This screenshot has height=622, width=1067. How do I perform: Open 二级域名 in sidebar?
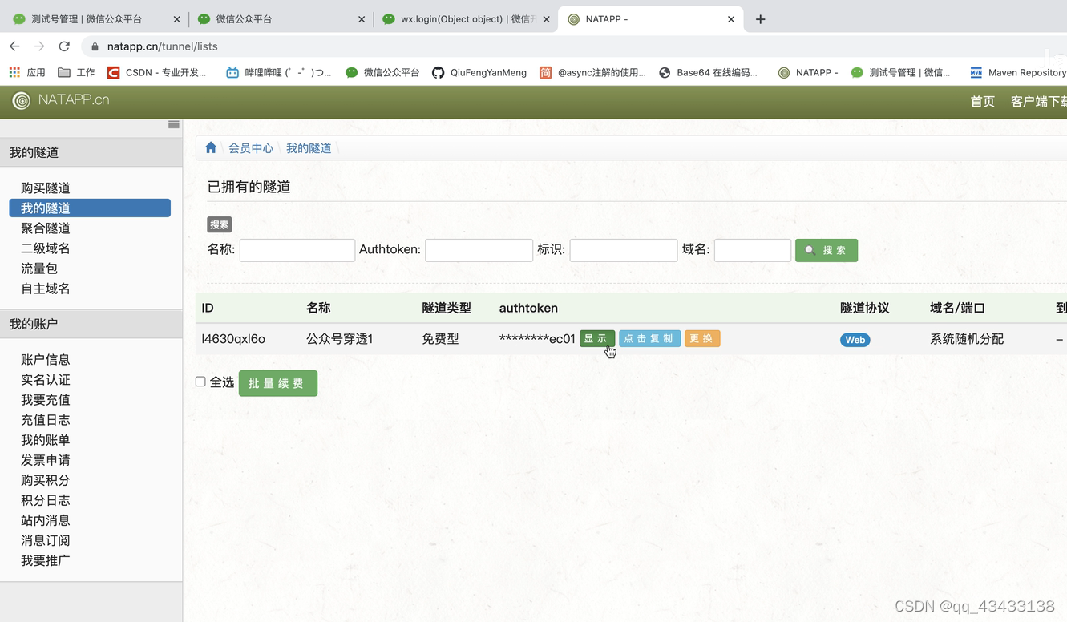pyautogui.click(x=46, y=248)
